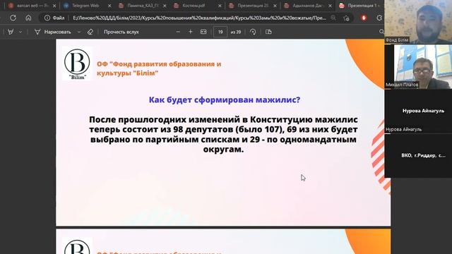Toggle fit to width icon
This screenshot has height=254, width=452.
coord(203,32)
